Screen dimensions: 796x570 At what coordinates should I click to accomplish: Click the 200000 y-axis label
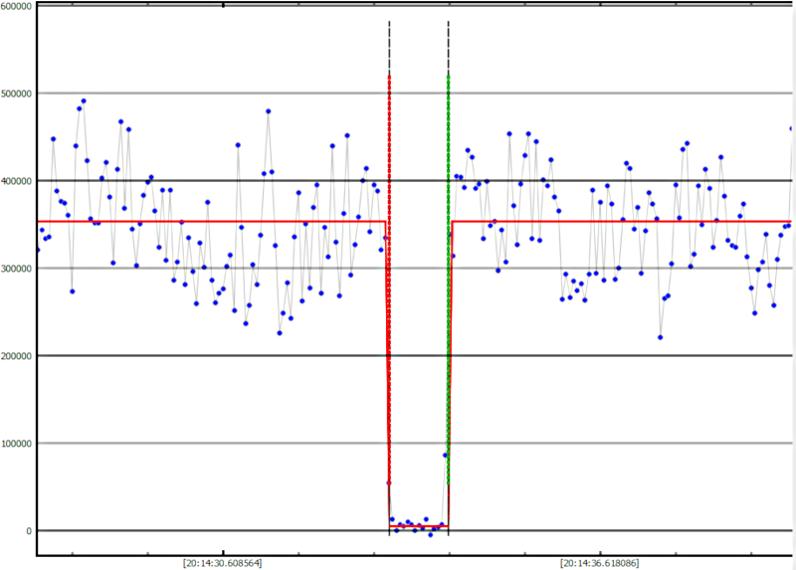click(17, 356)
